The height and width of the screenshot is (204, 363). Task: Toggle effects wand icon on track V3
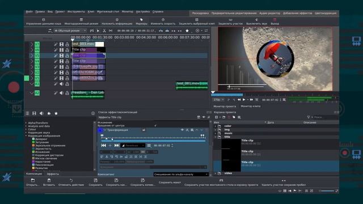coord(56,67)
